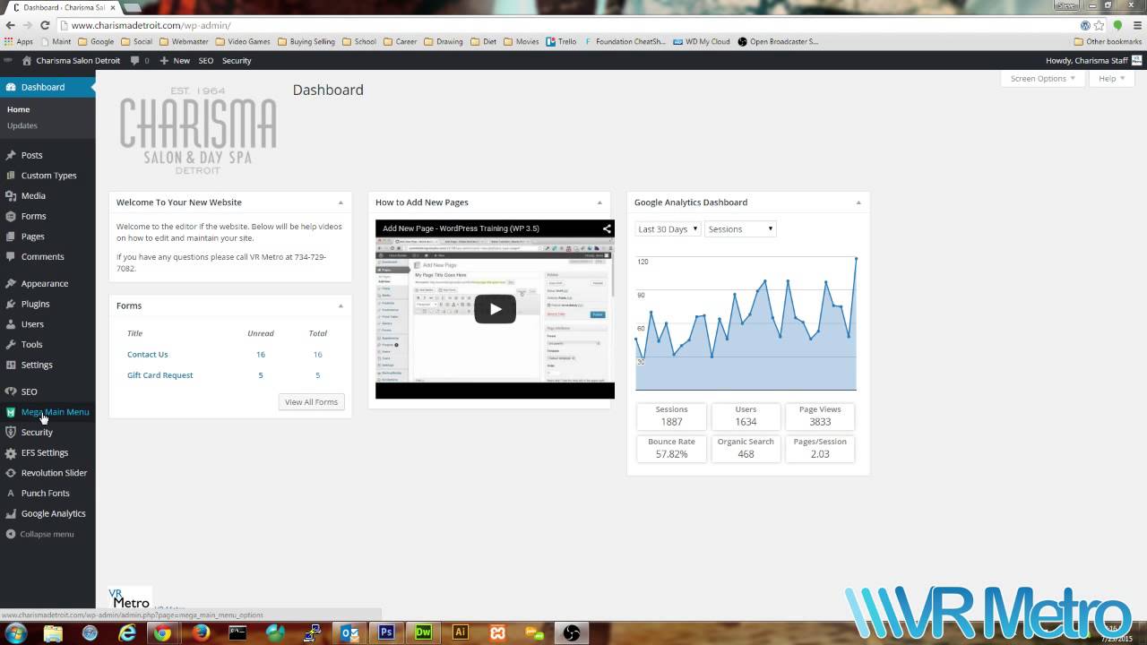Open Revolution Slider icon in sidebar
Screen dimensions: 1147x645
coord(11,473)
